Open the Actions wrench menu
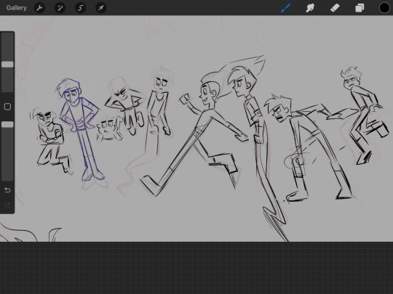 [39, 8]
